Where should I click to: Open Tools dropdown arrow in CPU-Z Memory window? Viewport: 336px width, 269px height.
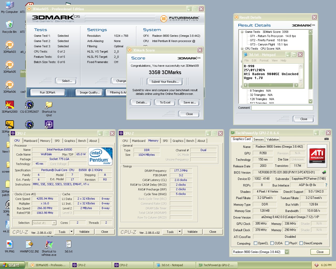click(180, 232)
